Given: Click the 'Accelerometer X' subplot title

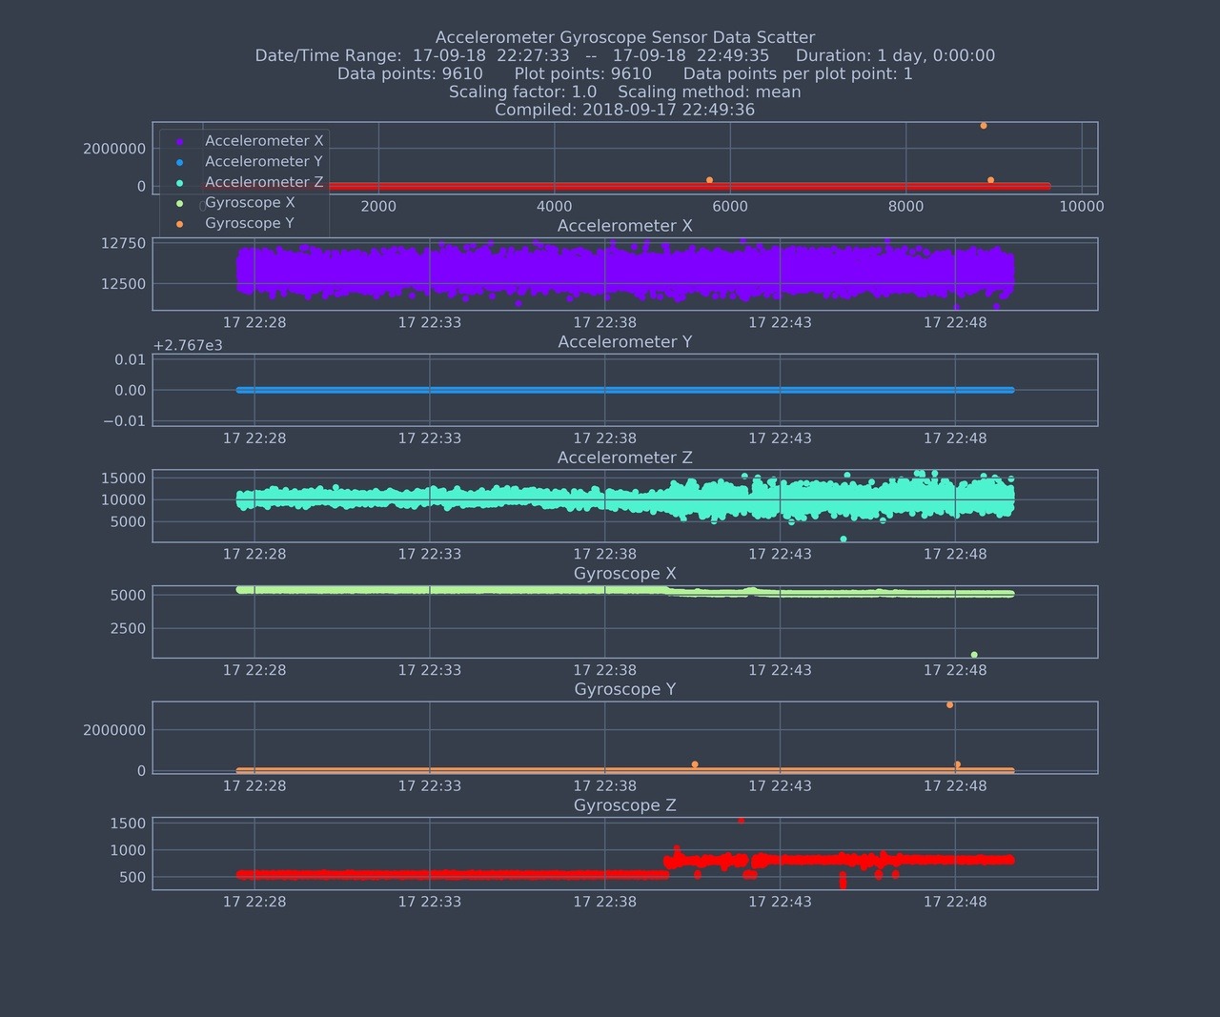Looking at the screenshot, I should click(x=625, y=227).
